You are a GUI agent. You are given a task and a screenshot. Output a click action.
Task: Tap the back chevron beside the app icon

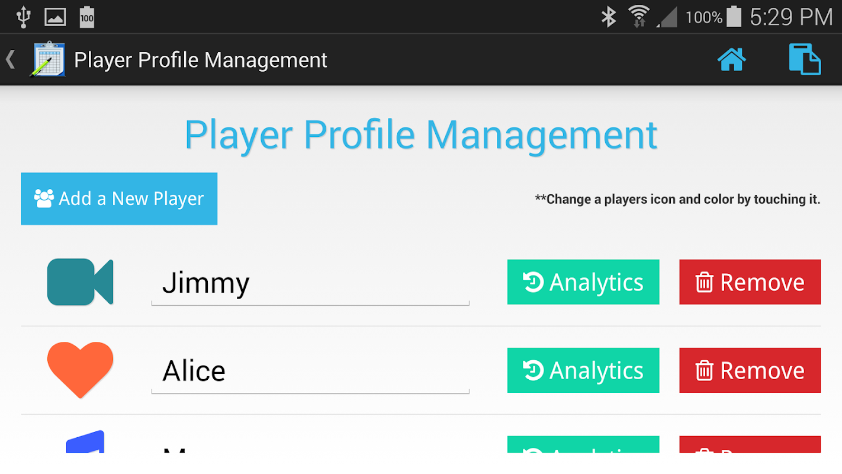[10, 59]
